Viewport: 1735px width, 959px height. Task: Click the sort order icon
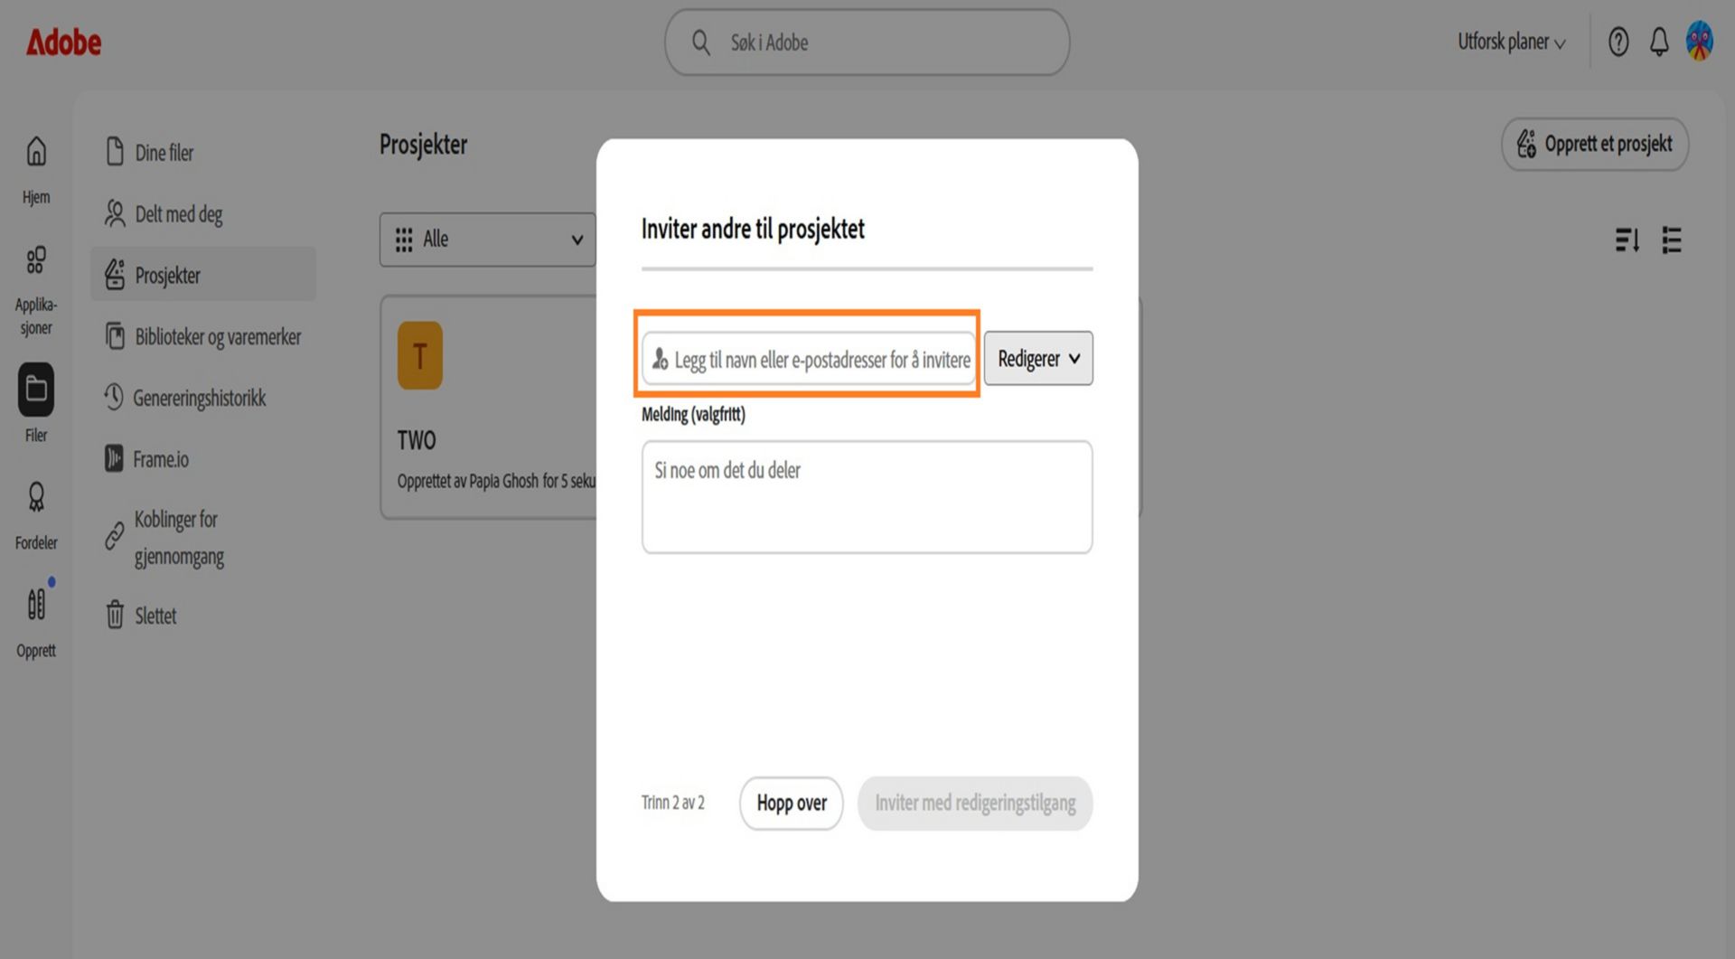point(1627,240)
